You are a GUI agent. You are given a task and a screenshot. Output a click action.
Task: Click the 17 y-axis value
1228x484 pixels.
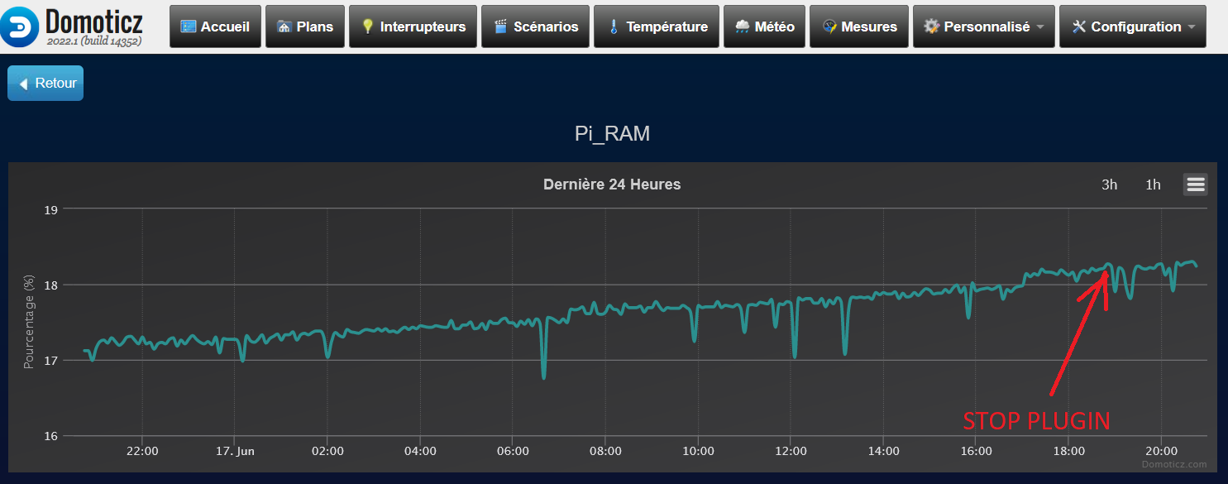point(50,360)
